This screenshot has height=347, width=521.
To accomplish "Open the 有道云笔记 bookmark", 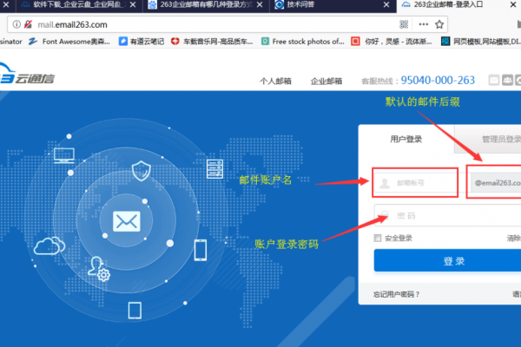I will [x=139, y=41].
